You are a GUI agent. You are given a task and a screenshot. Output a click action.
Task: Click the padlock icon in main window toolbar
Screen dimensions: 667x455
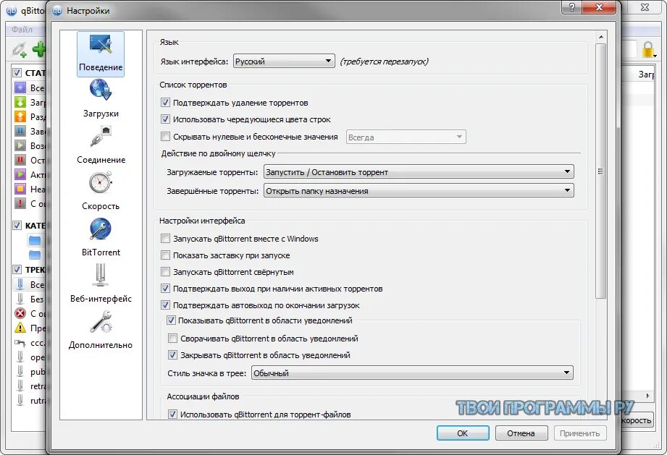[648, 49]
